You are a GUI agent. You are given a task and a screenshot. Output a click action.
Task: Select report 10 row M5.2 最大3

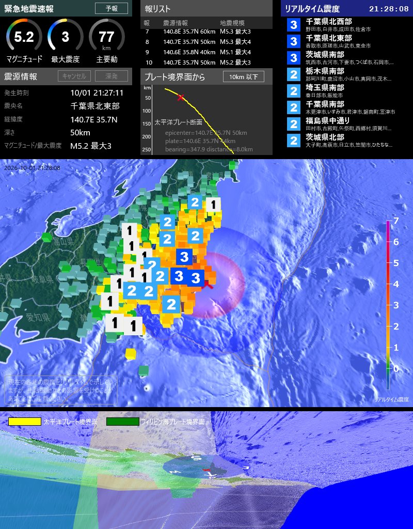click(206, 63)
